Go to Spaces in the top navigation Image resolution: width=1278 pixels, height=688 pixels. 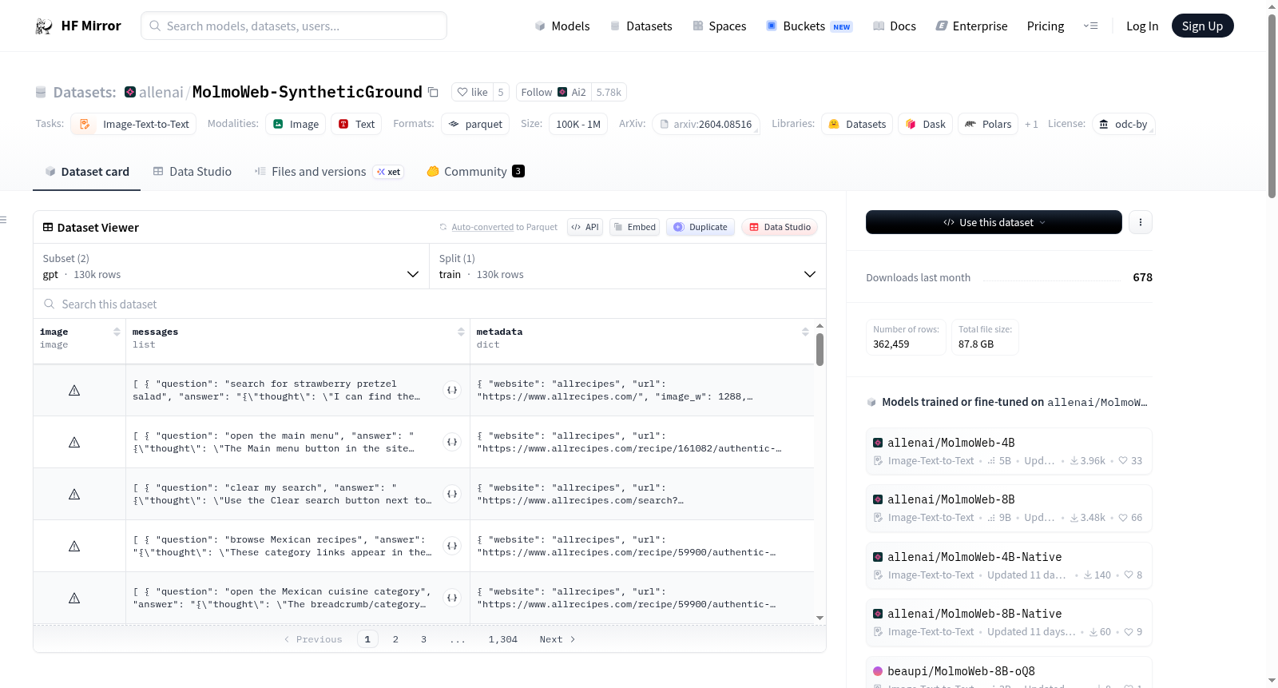click(720, 26)
